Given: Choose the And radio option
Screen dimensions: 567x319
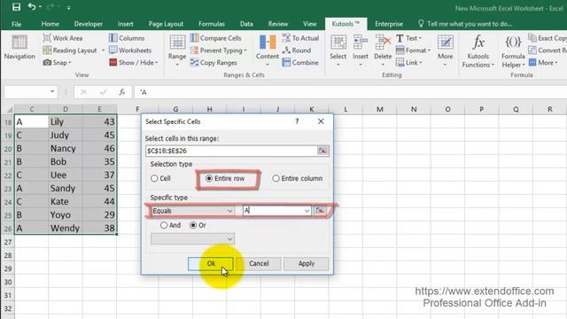Looking at the screenshot, I should tap(170, 225).
